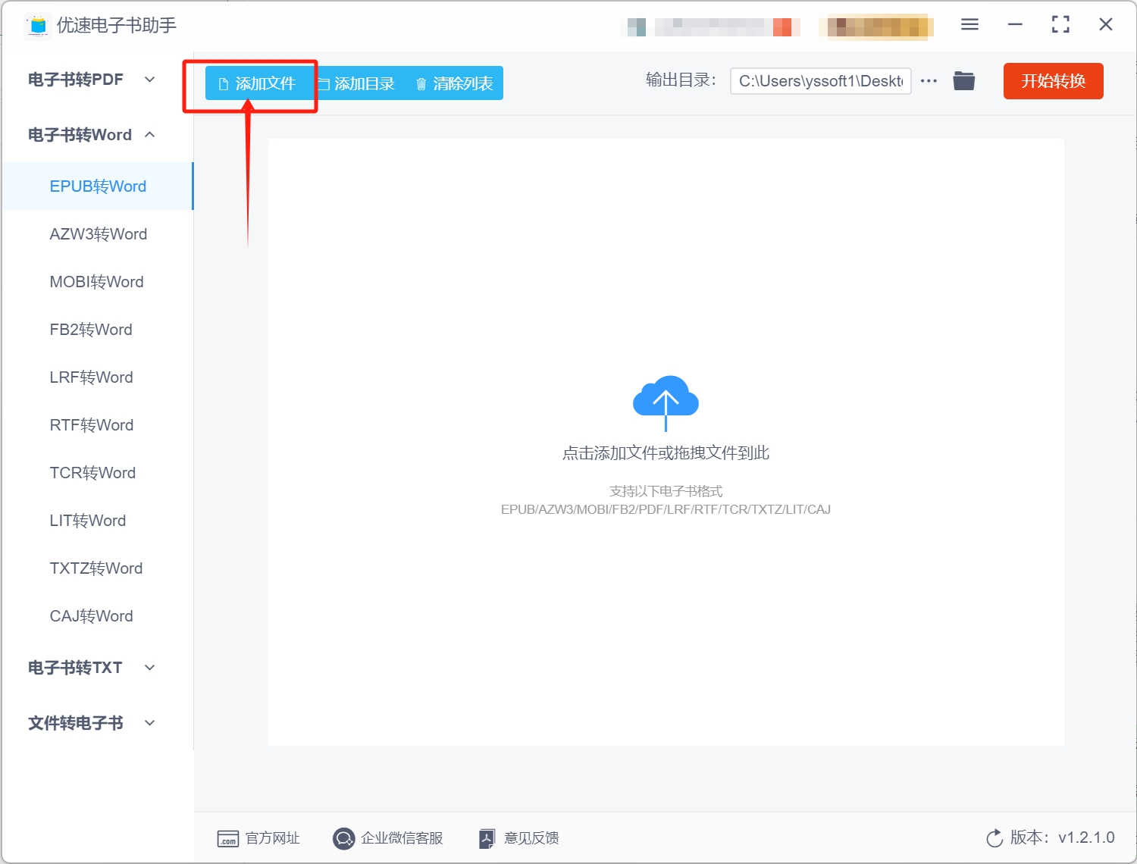1137x864 pixels.
Task: Click the 清除列表 (Clear List) button
Action: click(454, 83)
